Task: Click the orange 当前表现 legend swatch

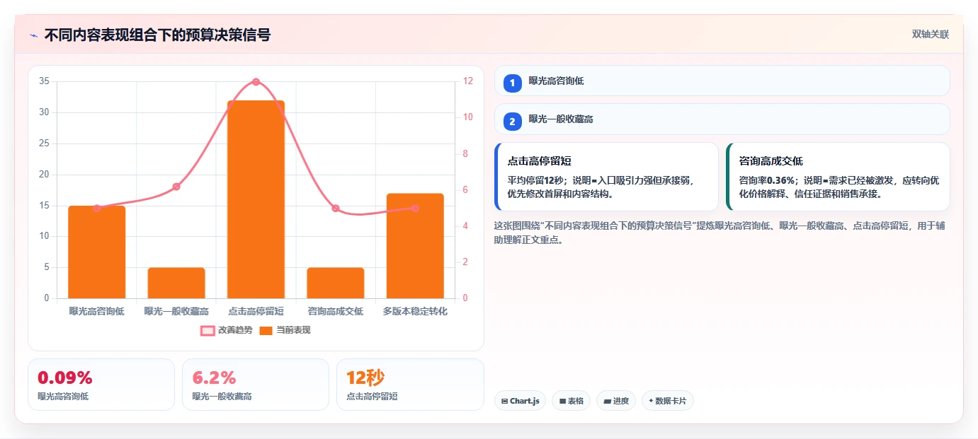Action: pyautogui.click(x=266, y=330)
